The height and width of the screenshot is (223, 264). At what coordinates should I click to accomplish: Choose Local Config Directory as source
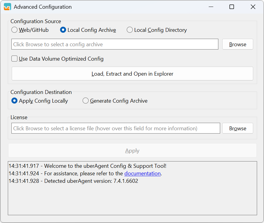pos(130,30)
